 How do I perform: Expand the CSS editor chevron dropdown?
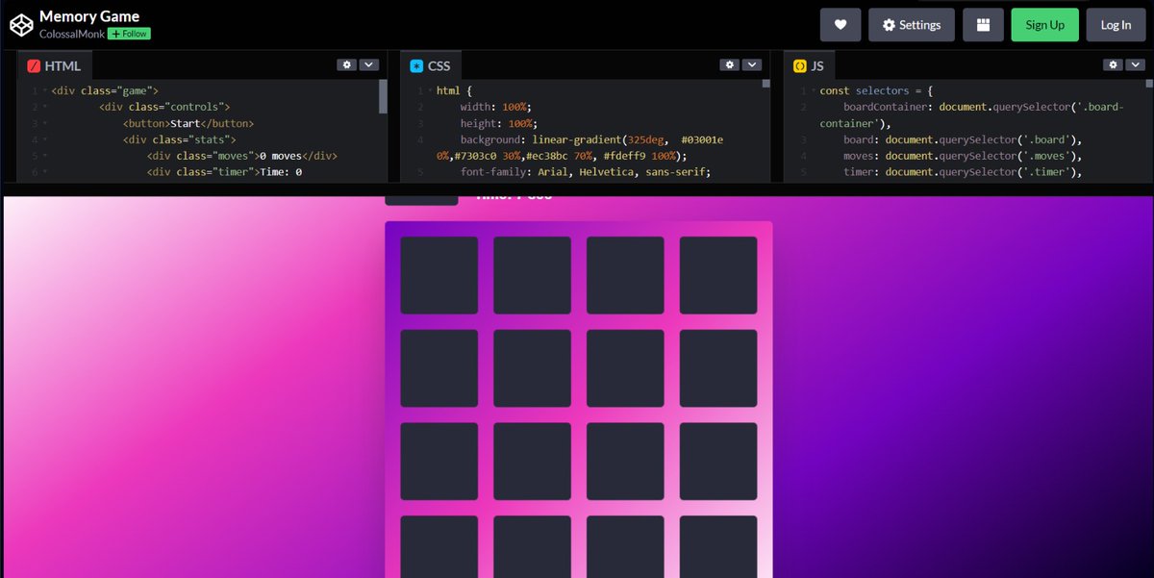point(752,64)
